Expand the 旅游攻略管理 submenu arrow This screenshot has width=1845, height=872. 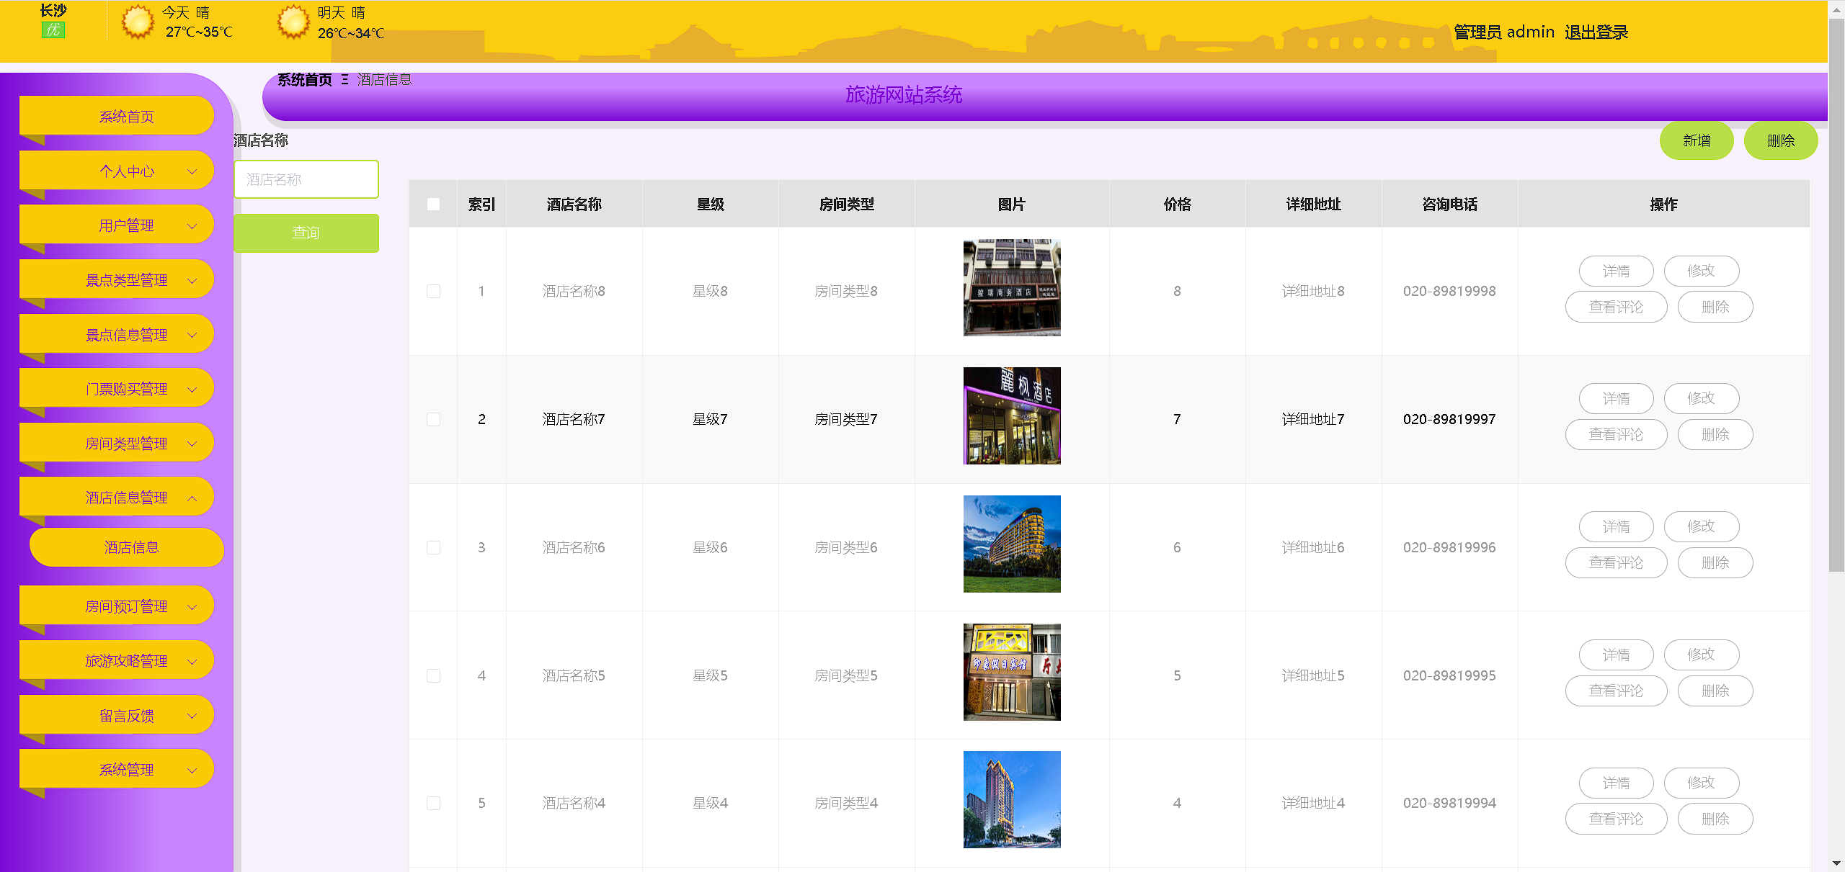(x=192, y=662)
